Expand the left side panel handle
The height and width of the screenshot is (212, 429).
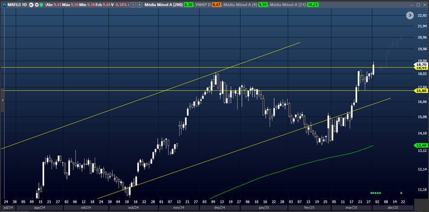coord(2,100)
